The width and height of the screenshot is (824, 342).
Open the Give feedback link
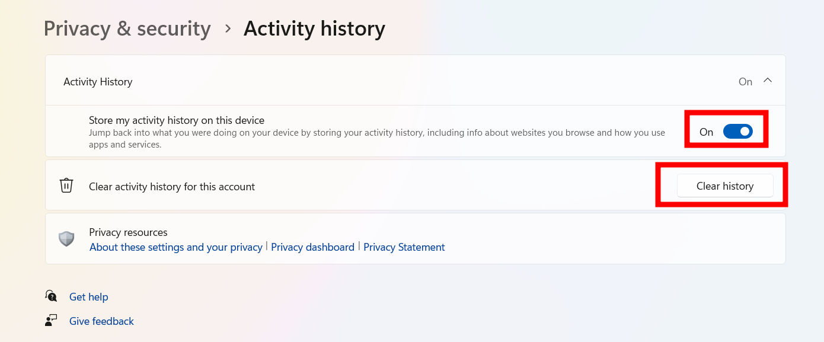tap(101, 321)
